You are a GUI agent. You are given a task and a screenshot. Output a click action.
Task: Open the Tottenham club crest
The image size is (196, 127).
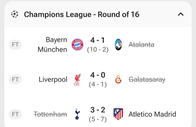[x=77, y=114]
